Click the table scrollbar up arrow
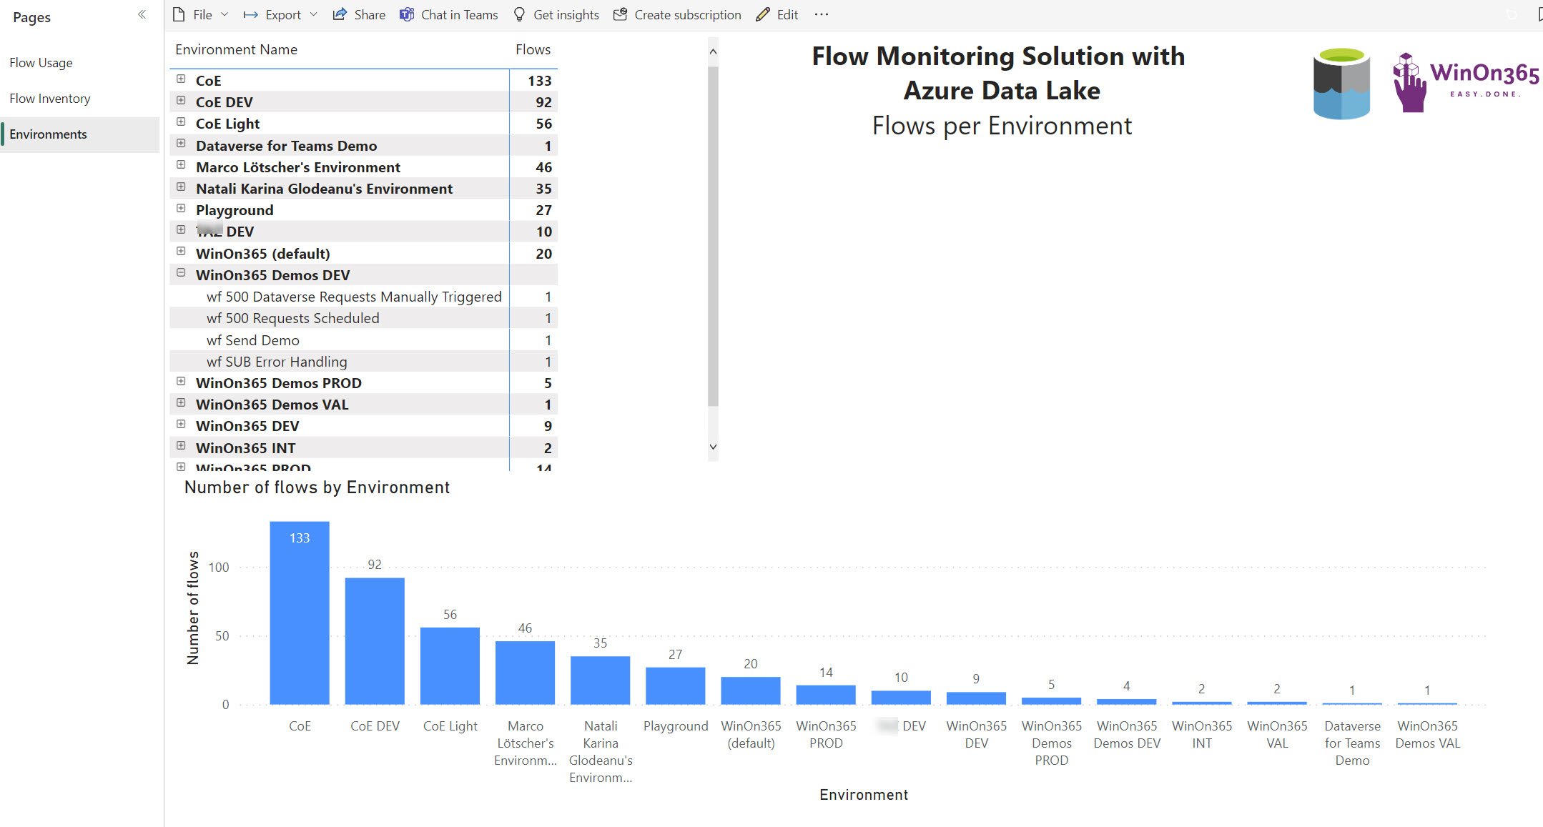This screenshot has height=827, width=1543. click(713, 51)
